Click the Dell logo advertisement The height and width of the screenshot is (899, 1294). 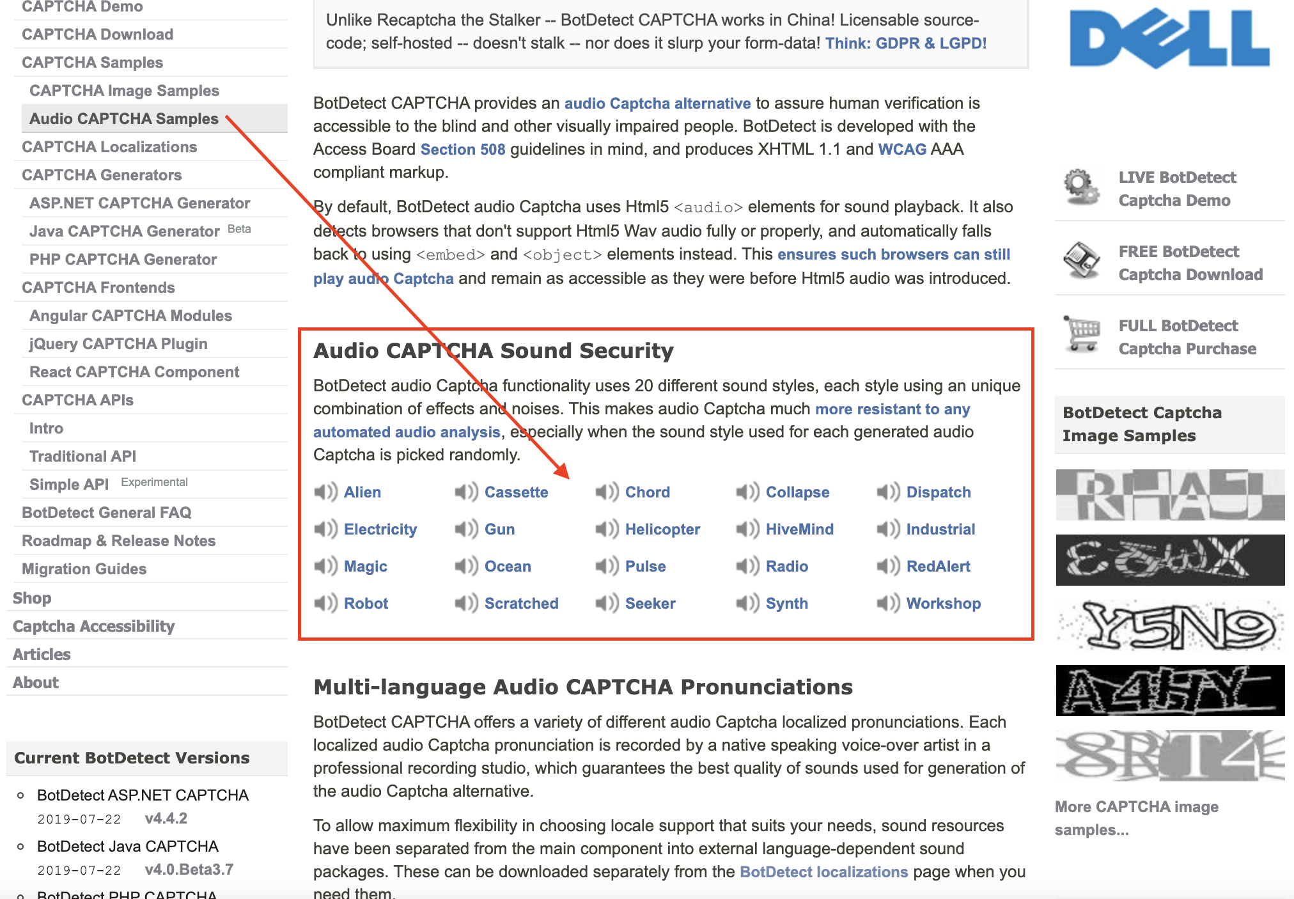pos(1169,38)
